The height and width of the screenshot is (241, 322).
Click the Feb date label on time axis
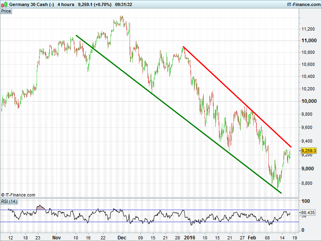coord(252,238)
